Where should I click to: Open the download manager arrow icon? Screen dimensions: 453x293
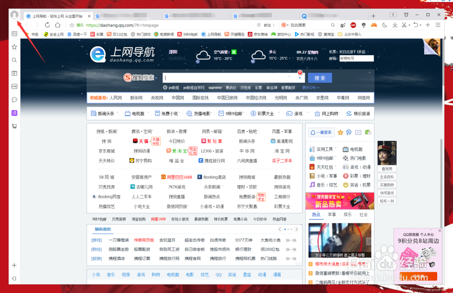coord(395,24)
